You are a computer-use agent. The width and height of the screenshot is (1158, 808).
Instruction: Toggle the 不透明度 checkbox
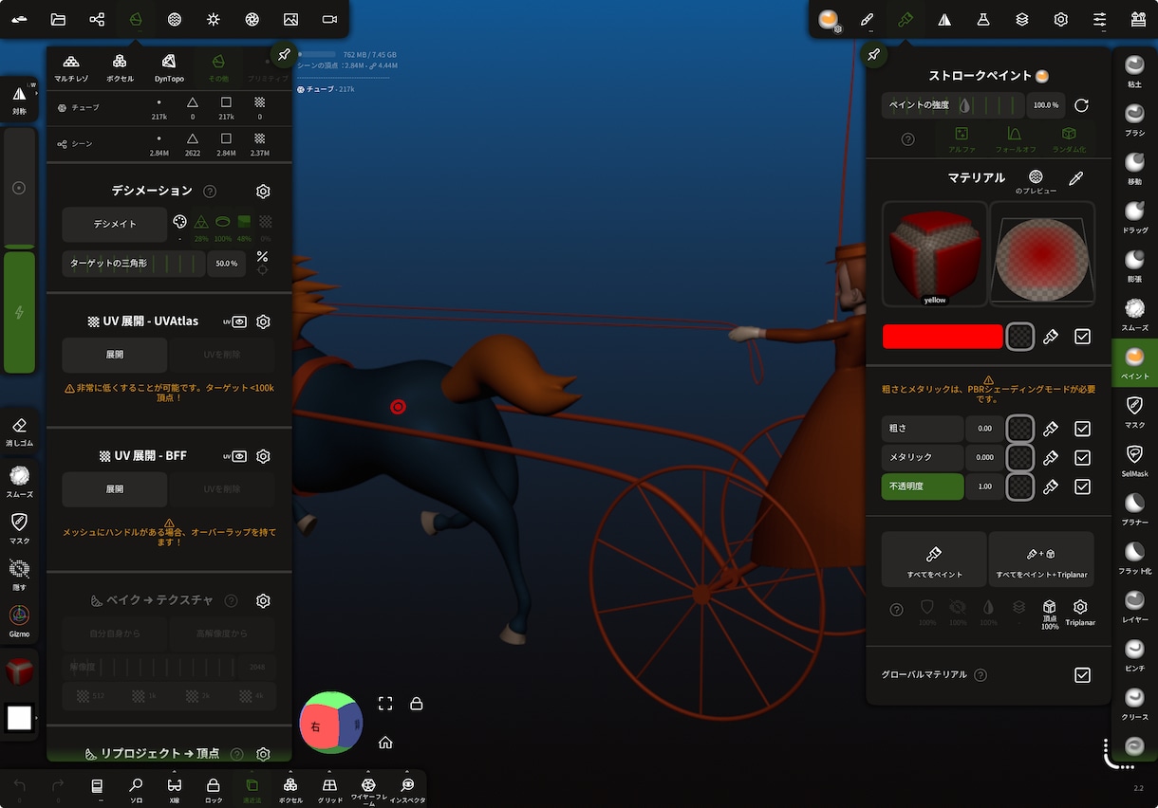[1082, 487]
